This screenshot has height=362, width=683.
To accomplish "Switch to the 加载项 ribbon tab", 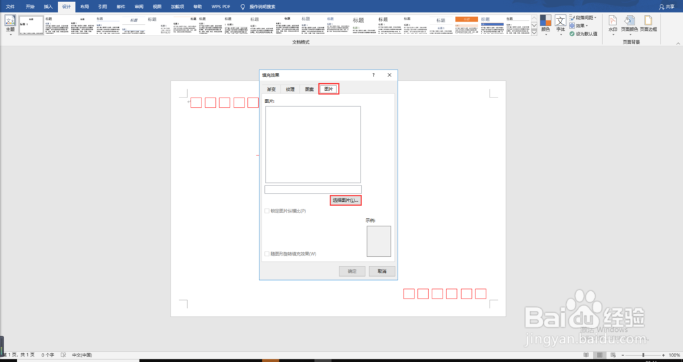I will (x=177, y=7).
